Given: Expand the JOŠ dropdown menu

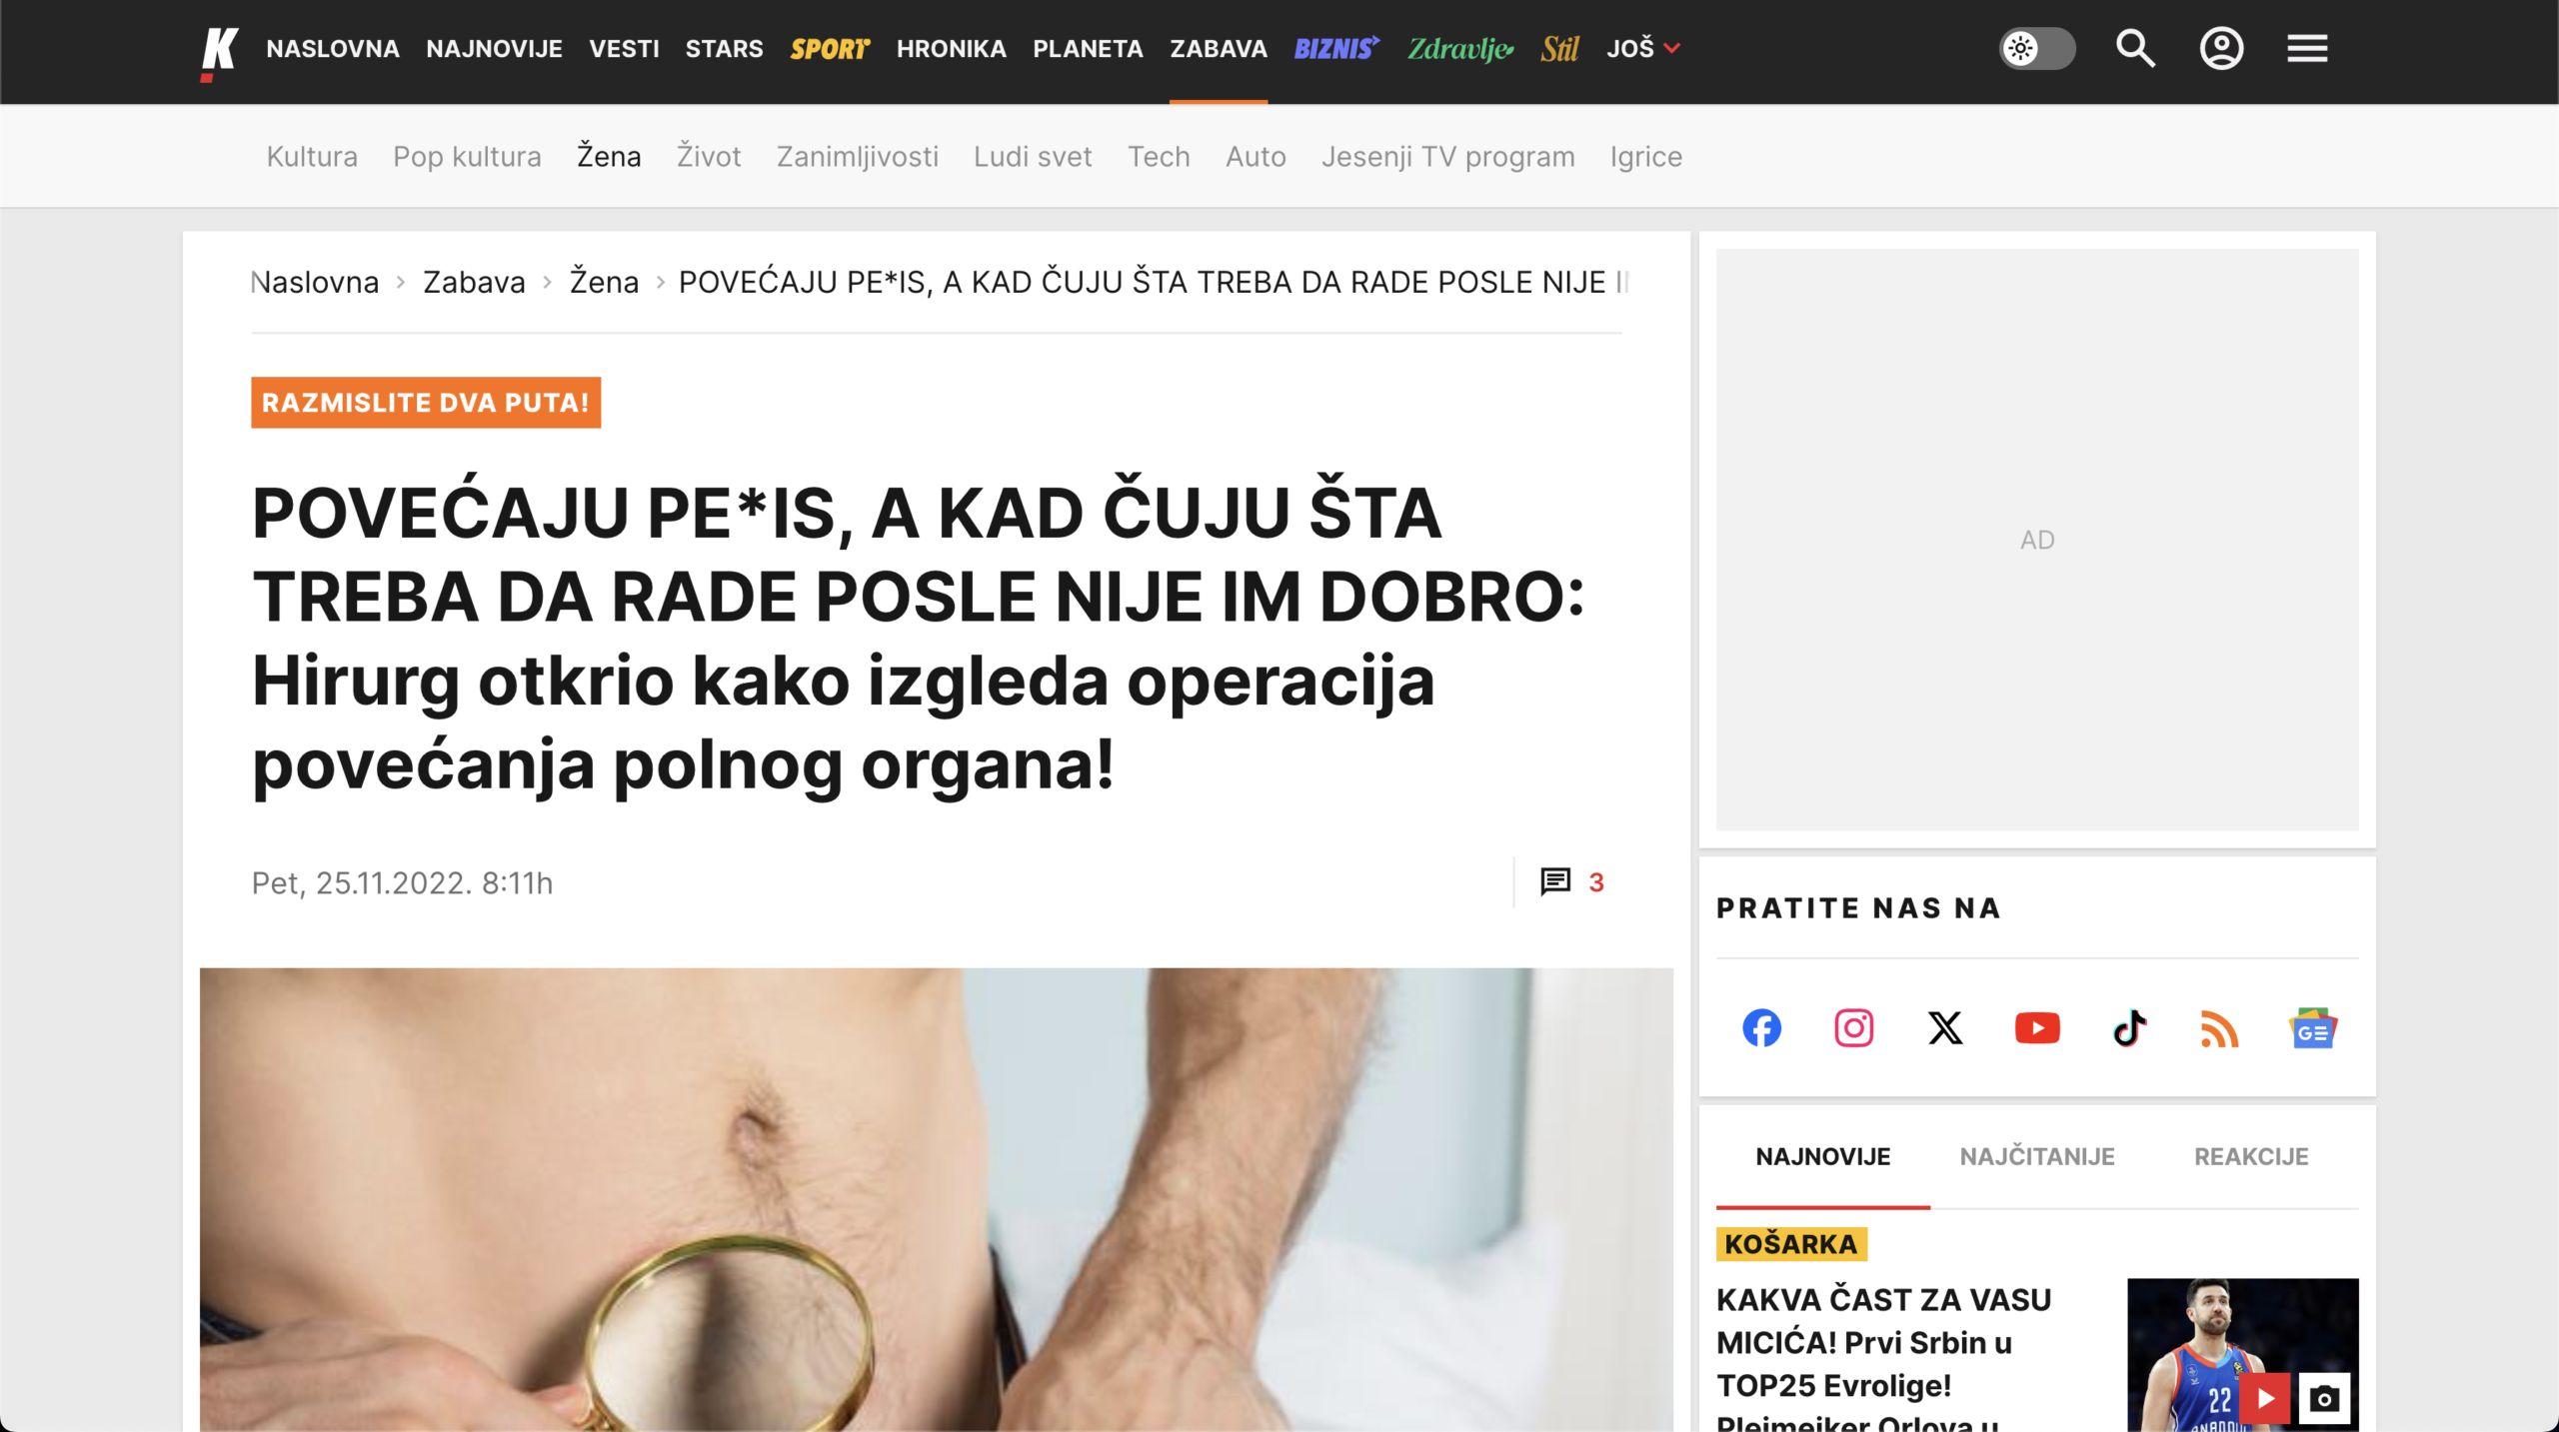Looking at the screenshot, I should [1643, 48].
